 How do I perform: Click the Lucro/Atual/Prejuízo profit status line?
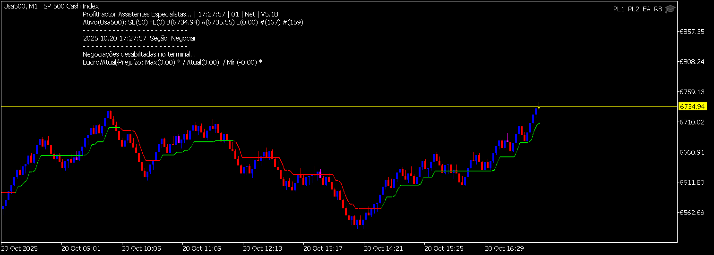point(172,62)
